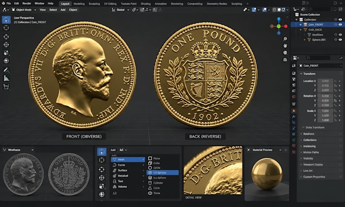The image size is (345, 207).
Task: Switch to the Sculpting workspace tab
Action: point(94,4)
